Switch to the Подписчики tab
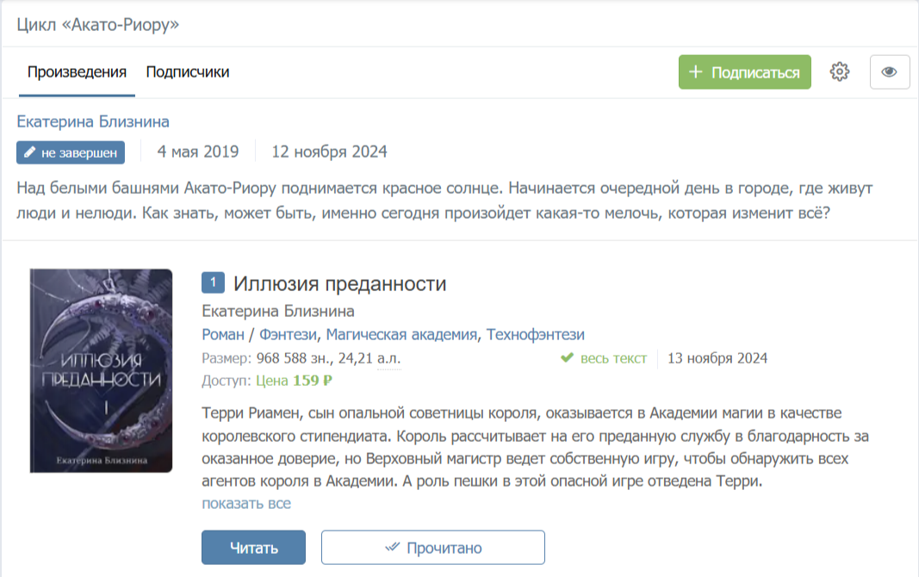919x577 pixels. (x=188, y=72)
